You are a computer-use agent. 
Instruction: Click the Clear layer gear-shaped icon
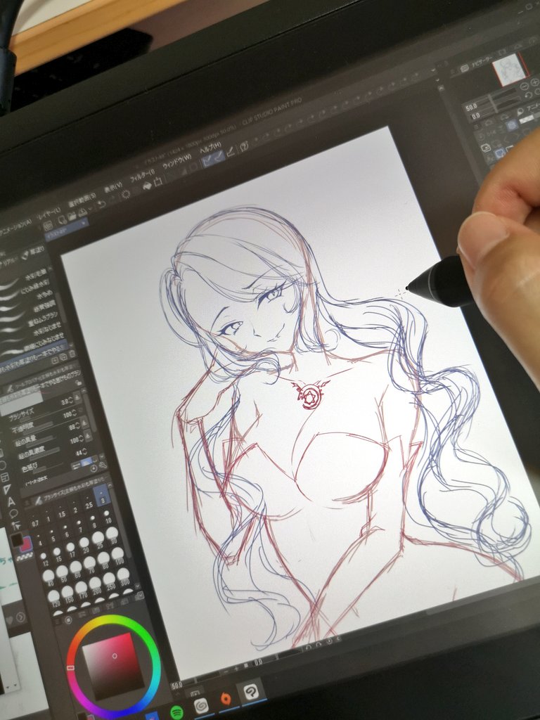point(126,195)
